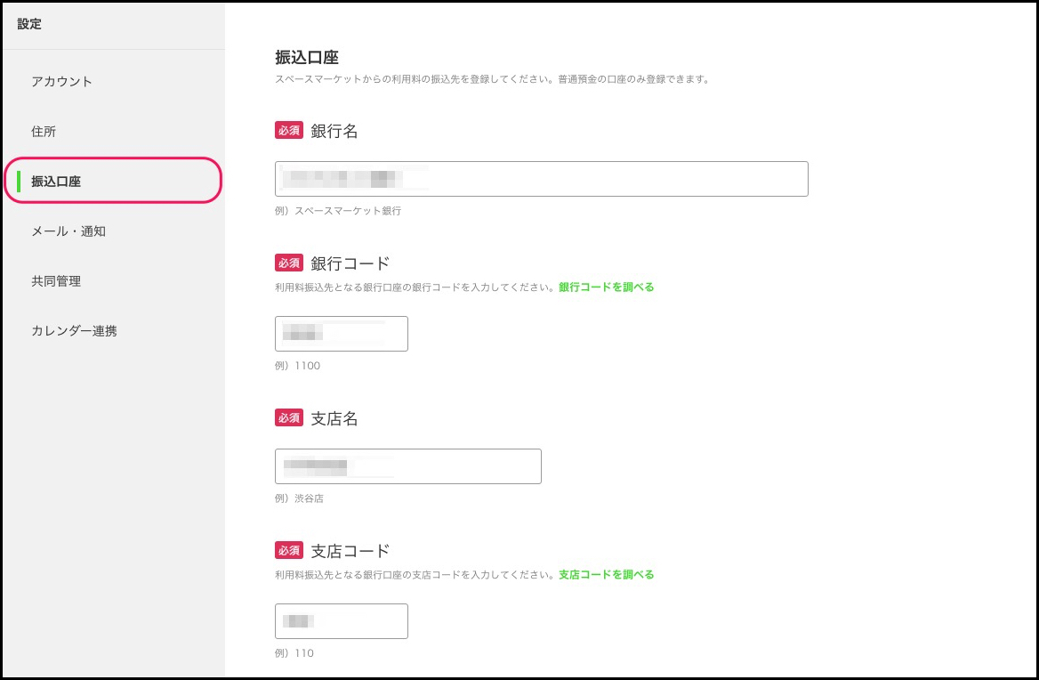Select 振込口座 in the left sidebar
1039x680 pixels.
click(56, 182)
